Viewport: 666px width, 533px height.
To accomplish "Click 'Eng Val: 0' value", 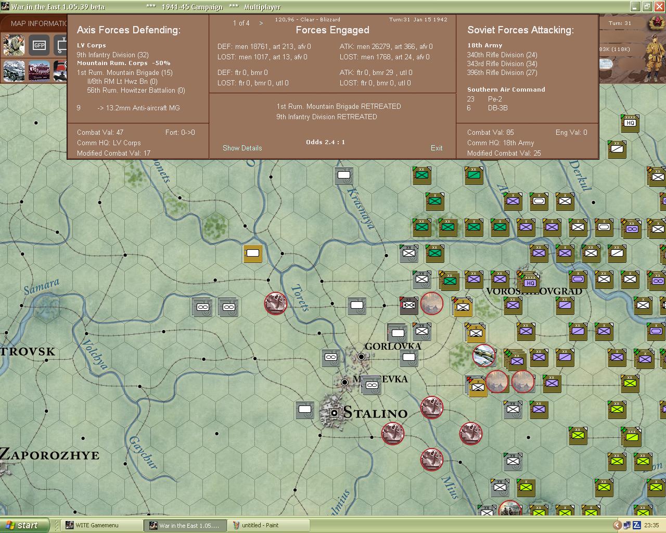I will [571, 132].
